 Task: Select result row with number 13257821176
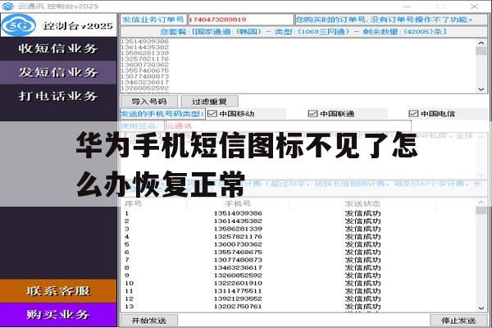[298, 237]
